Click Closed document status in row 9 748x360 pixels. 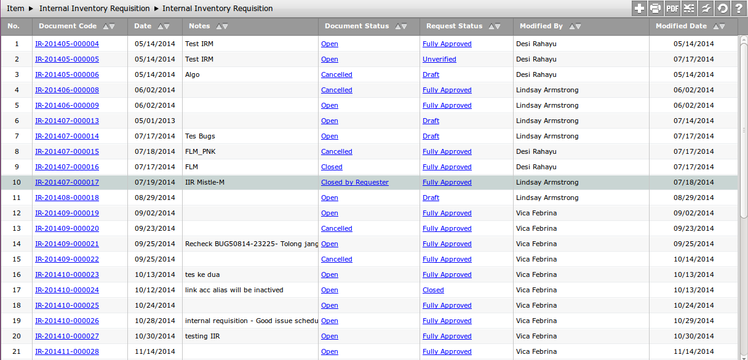pyautogui.click(x=332, y=167)
